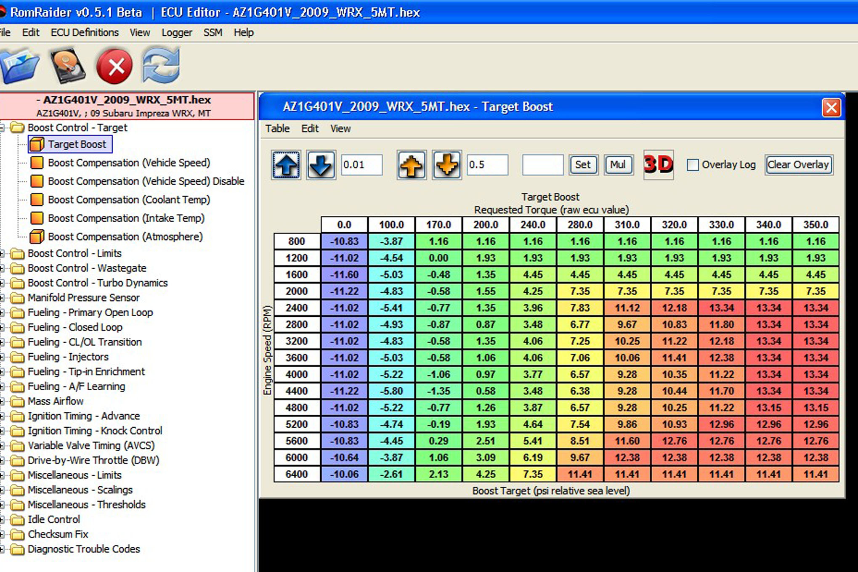Open the Edit menu in main menubar
The image size is (858, 572).
(31, 32)
